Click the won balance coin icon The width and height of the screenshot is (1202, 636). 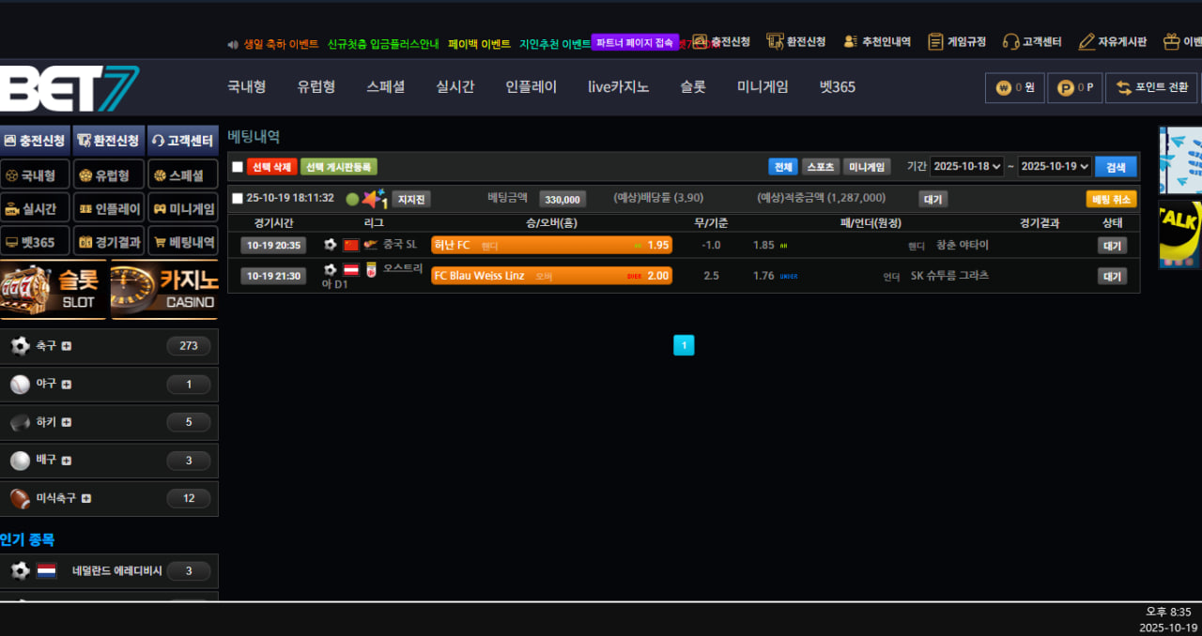coord(1004,88)
